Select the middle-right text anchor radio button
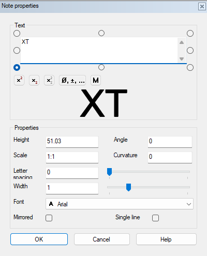 coord(190,51)
